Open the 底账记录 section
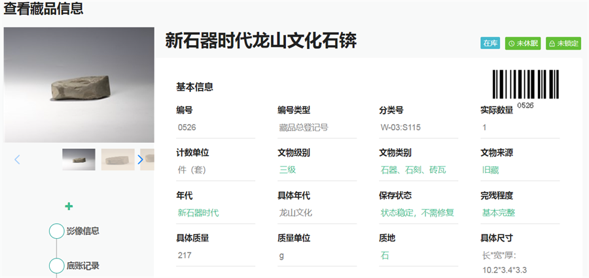 click(83, 266)
